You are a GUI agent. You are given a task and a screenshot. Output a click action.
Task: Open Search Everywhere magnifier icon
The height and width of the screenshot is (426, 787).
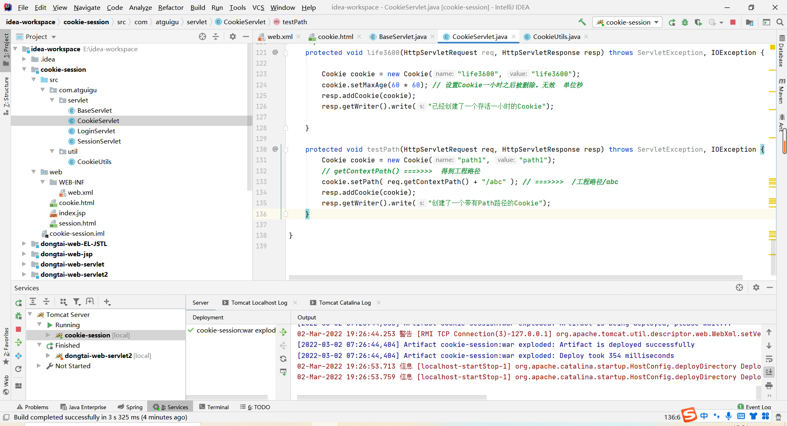point(780,22)
